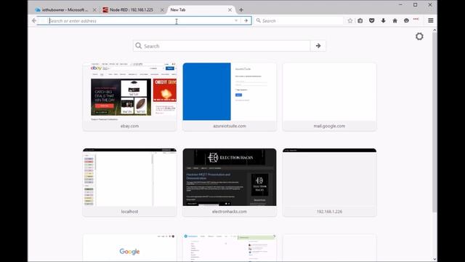Bookmark this page with star icon
This screenshot has height=262, width=465.
click(350, 20)
